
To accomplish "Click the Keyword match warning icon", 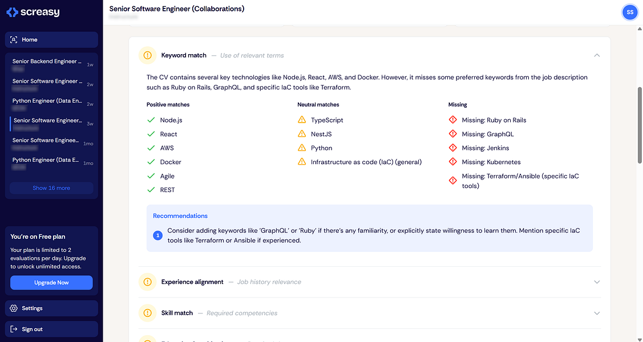I will coord(147,55).
